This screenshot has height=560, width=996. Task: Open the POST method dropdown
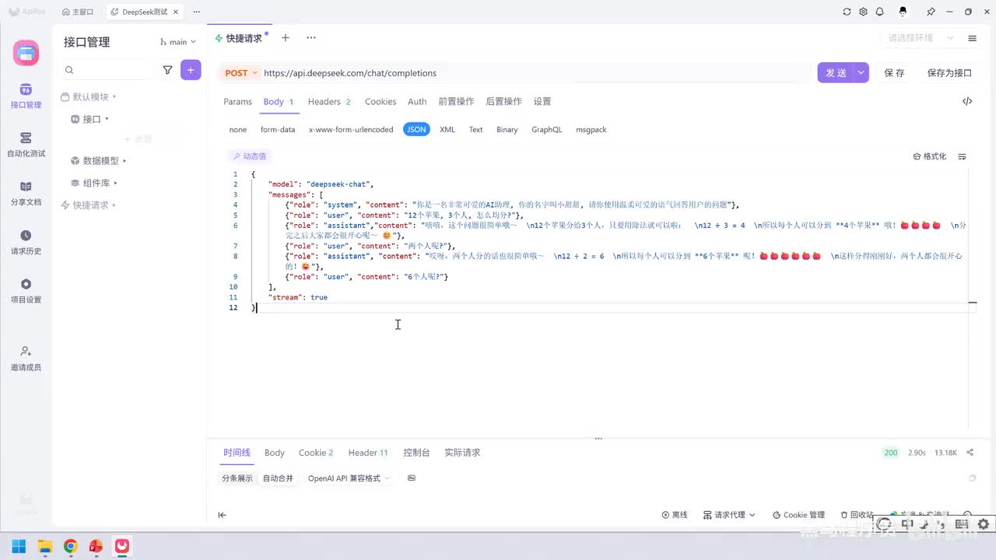241,73
